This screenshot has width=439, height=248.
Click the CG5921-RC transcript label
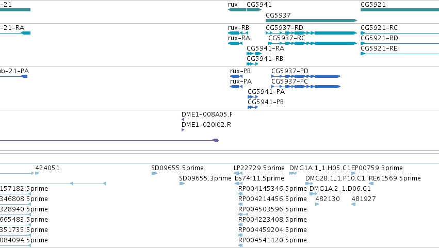pos(379,28)
